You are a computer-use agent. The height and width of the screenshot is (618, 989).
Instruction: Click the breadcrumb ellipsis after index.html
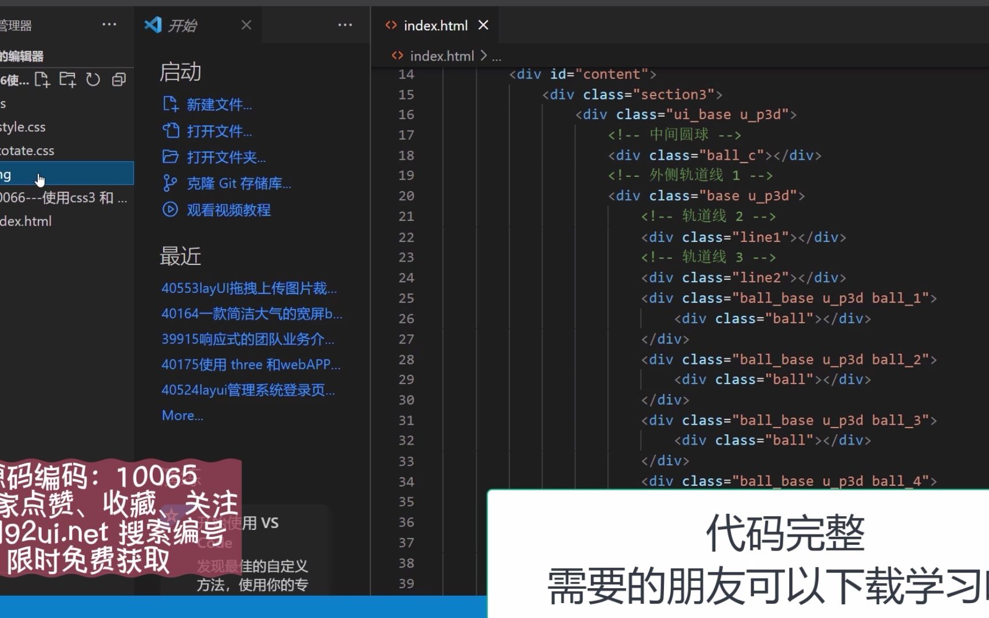(x=496, y=57)
